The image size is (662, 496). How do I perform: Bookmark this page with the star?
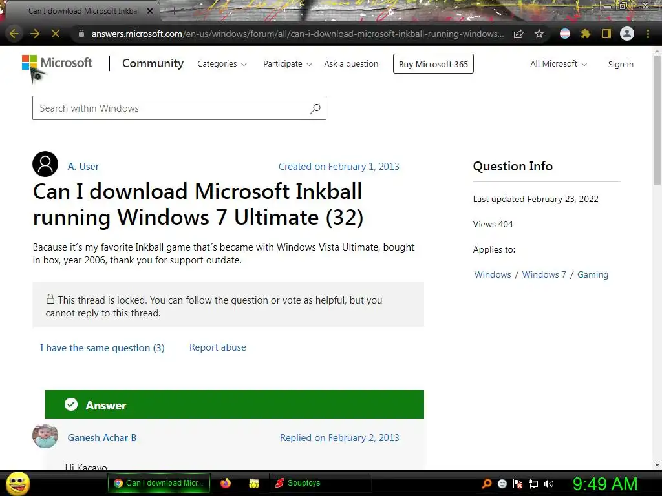point(539,34)
